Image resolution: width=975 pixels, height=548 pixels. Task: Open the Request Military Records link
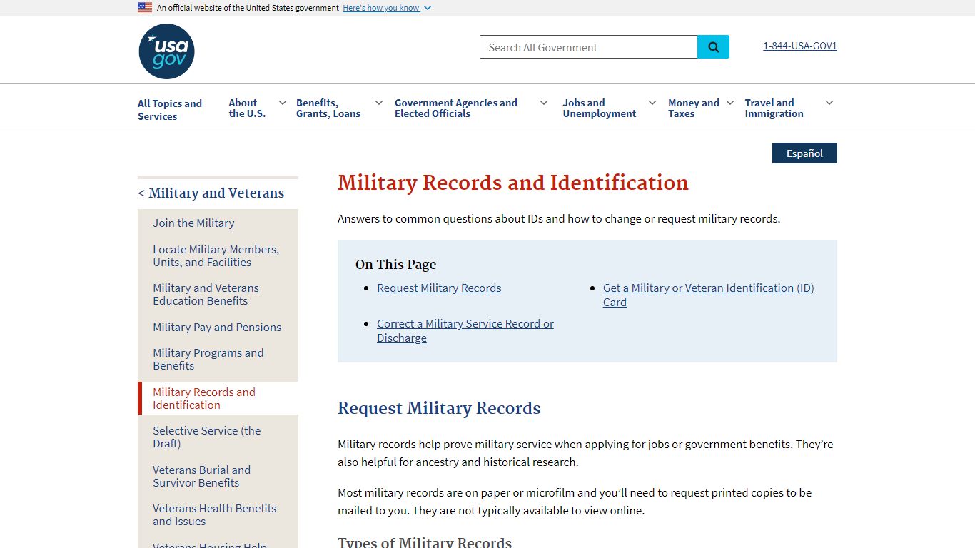coord(439,288)
